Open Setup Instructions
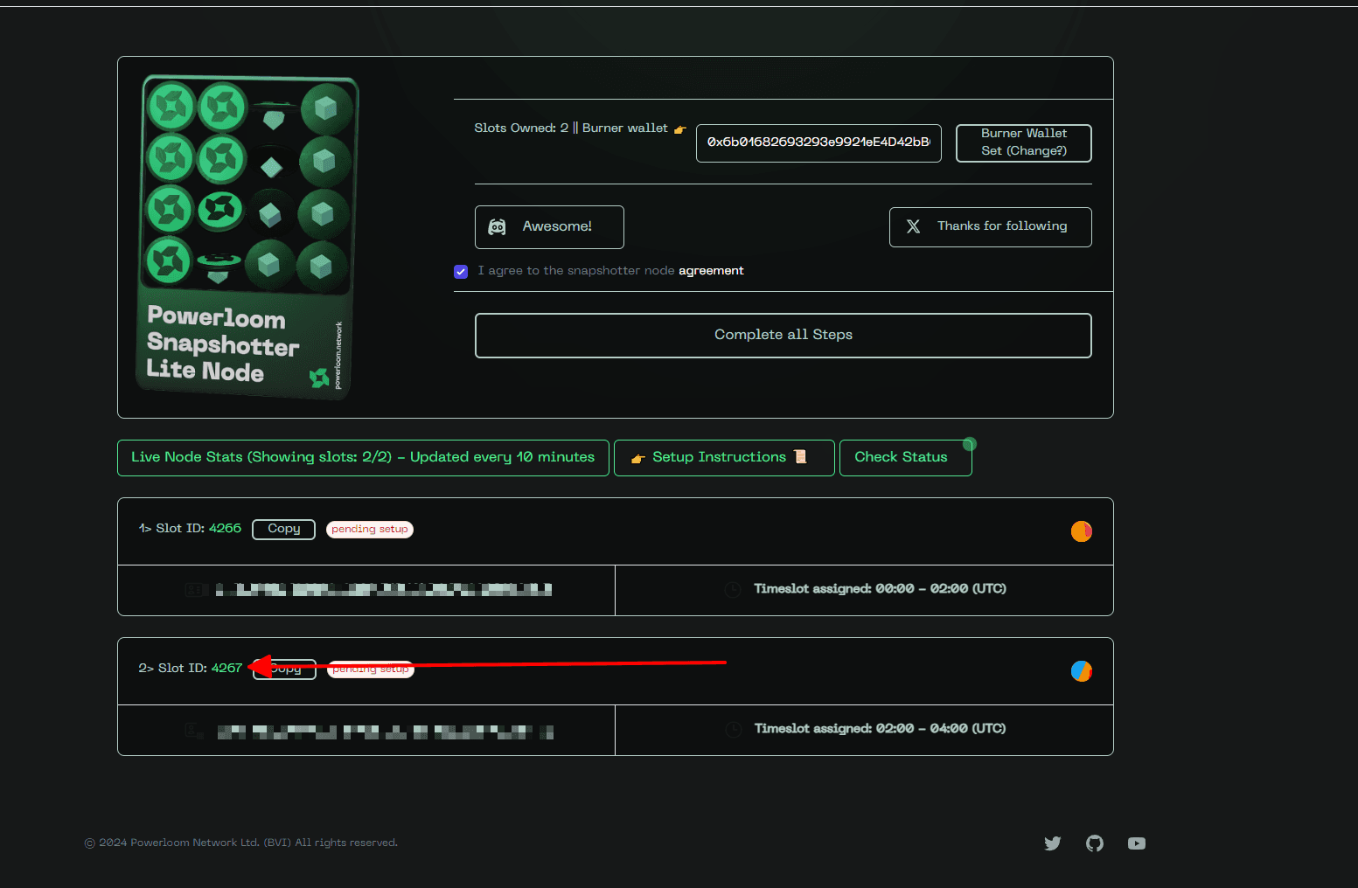 (x=724, y=458)
